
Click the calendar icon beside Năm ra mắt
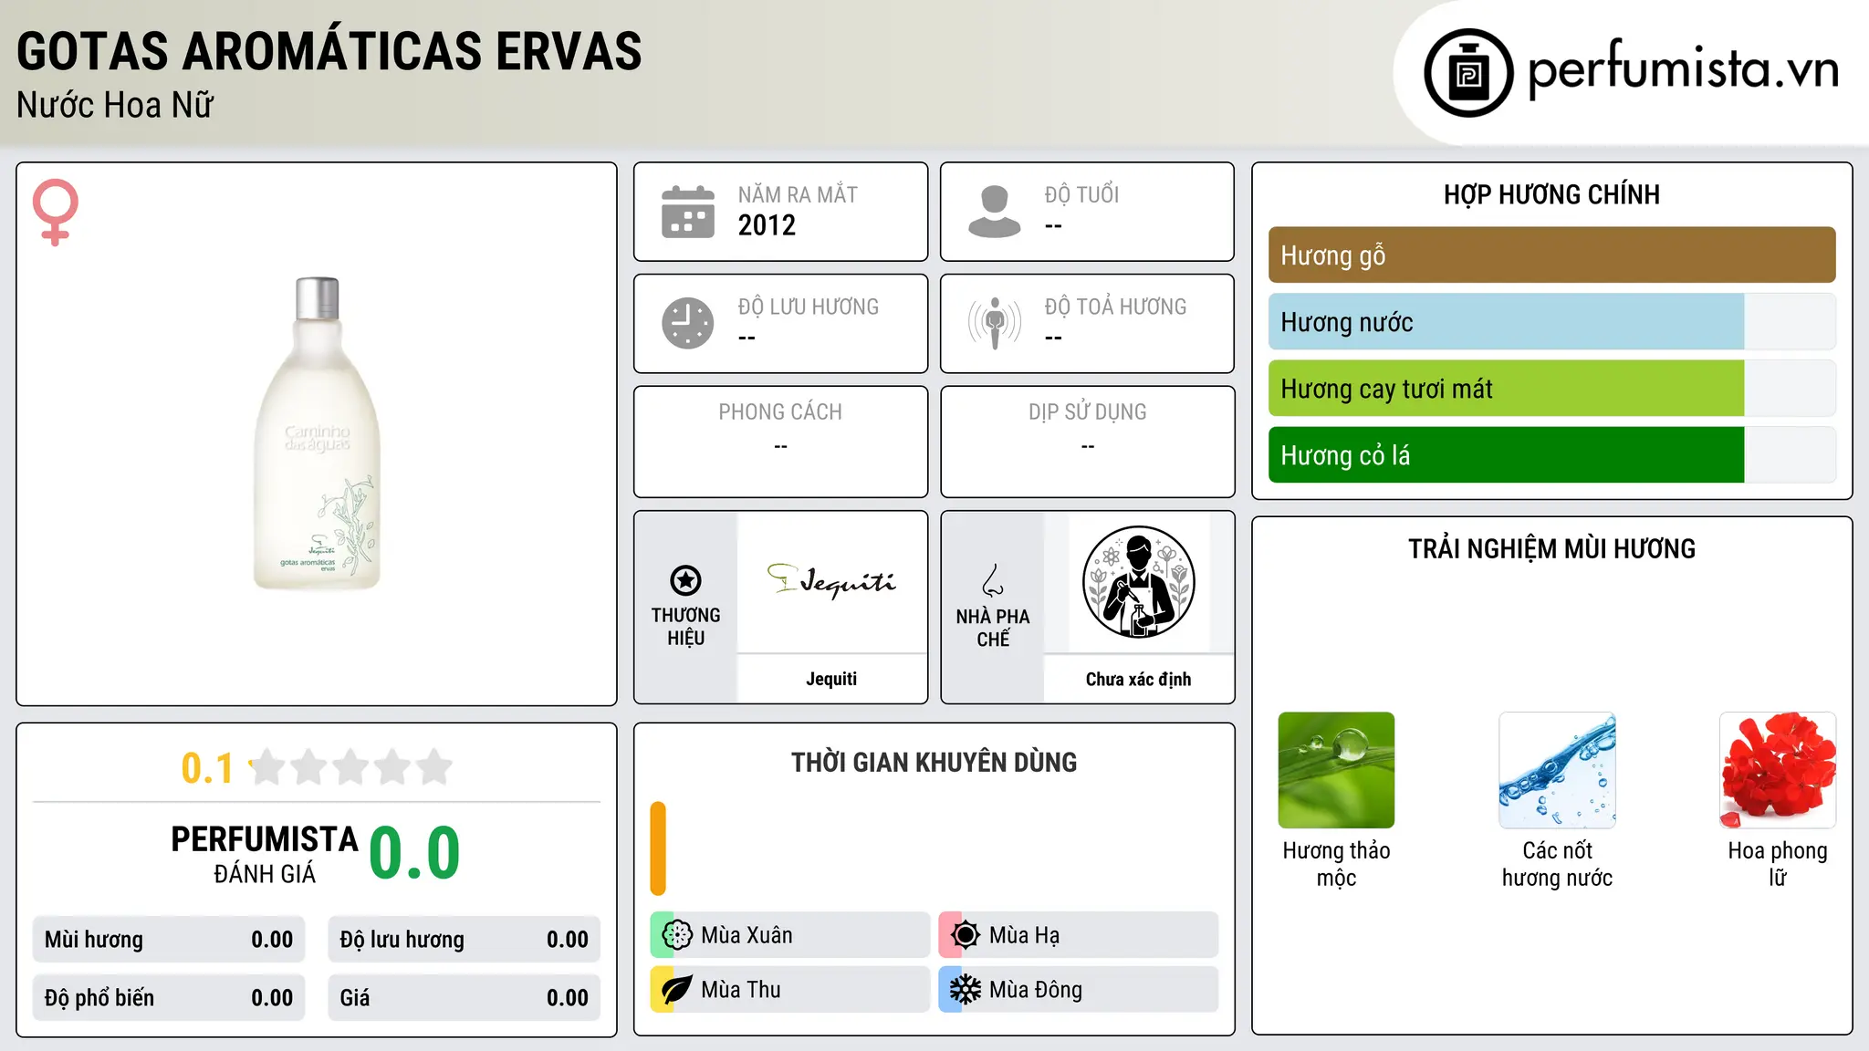point(688,212)
